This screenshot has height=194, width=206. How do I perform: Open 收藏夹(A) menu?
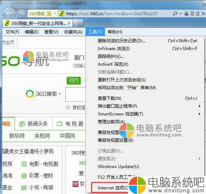(73, 32)
